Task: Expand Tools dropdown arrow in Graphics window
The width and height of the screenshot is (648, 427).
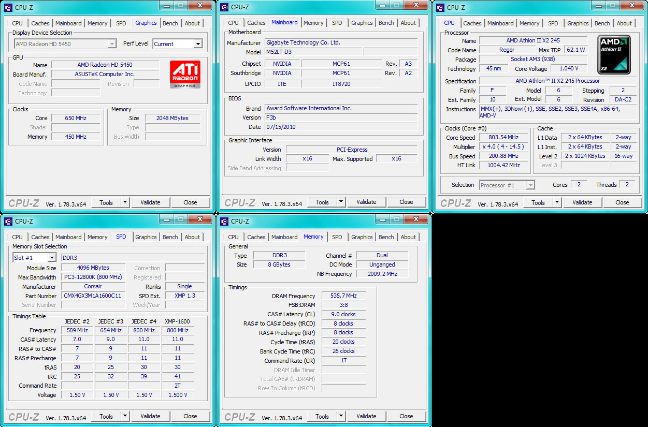Action: [x=125, y=202]
